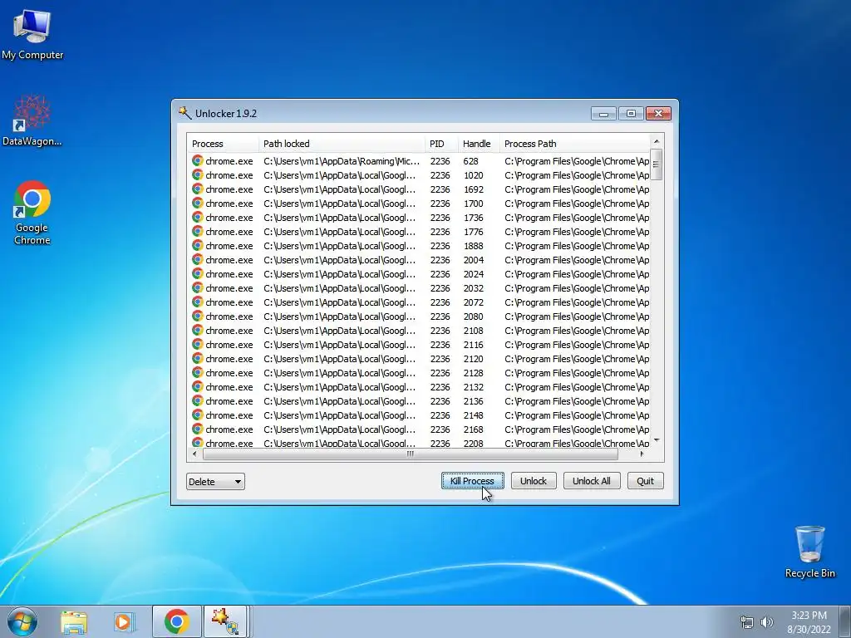Click the Roaming\Mic... locked path entry
This screenshot has width=851, height=638.
342,161
